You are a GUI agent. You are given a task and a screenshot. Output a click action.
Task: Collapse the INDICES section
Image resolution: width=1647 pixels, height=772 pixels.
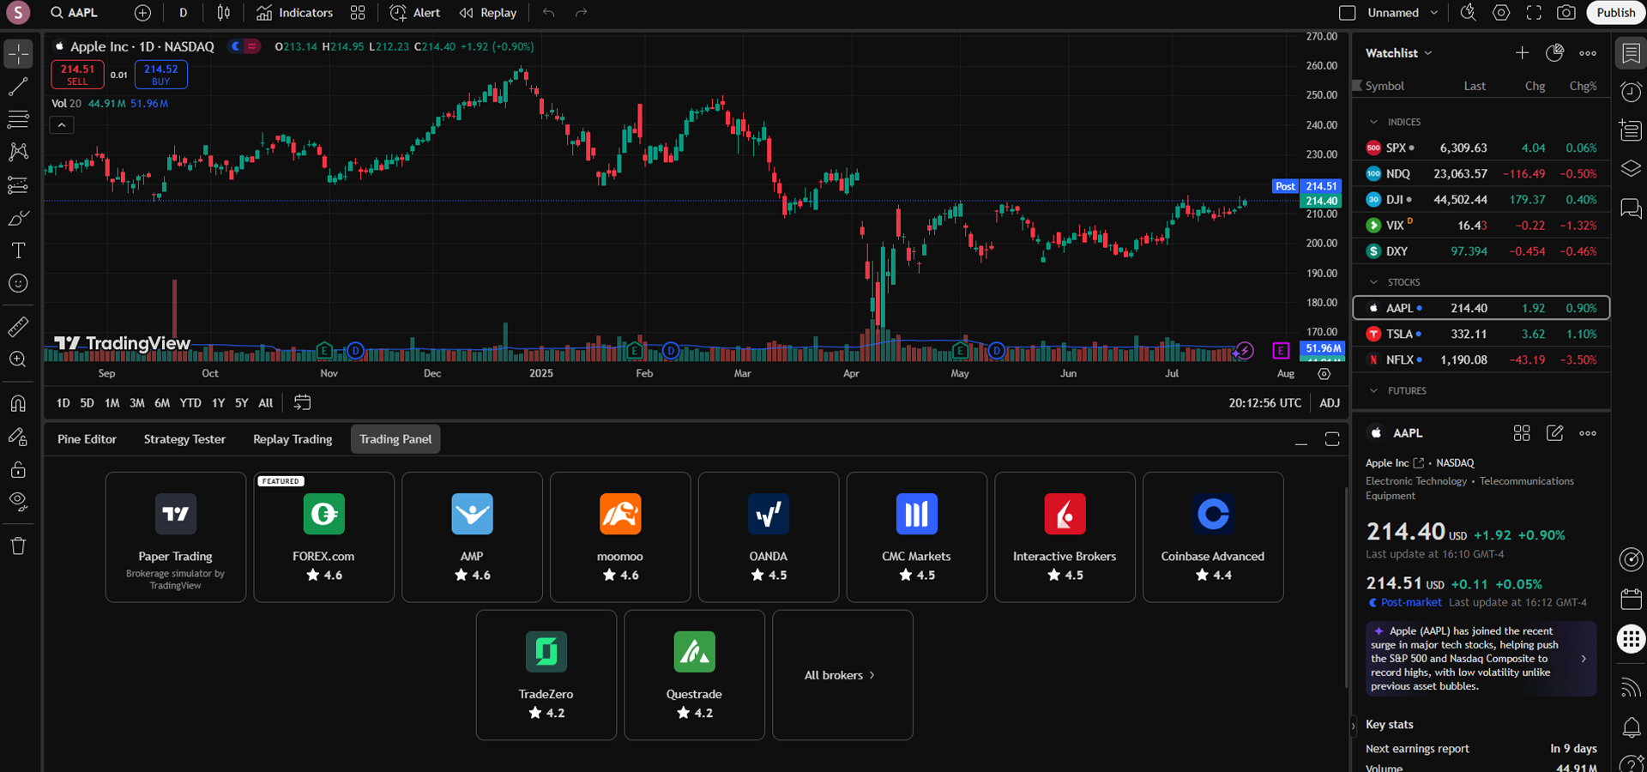[1373, 122]
